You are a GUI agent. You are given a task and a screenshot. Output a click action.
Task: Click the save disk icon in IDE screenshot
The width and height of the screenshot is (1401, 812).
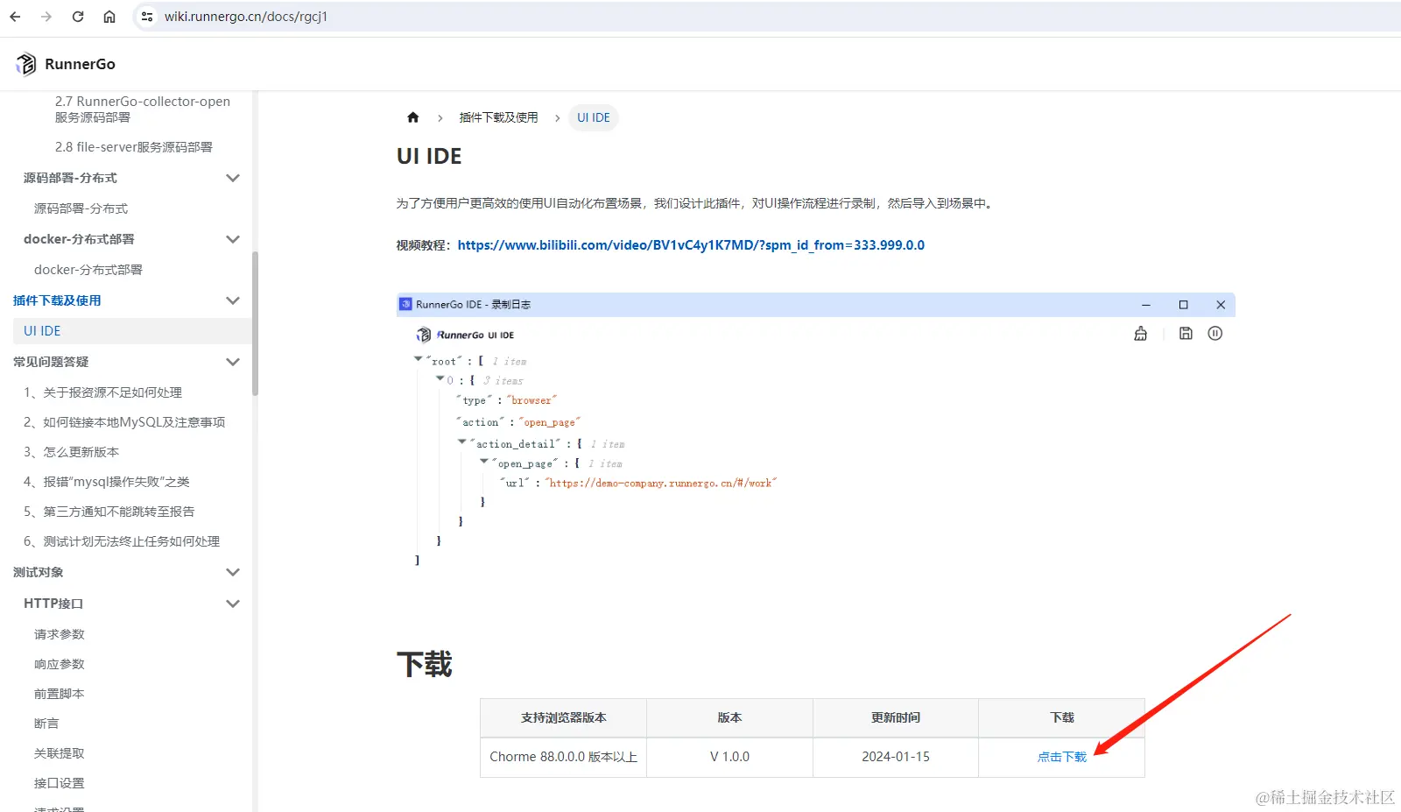point(1186,334)
